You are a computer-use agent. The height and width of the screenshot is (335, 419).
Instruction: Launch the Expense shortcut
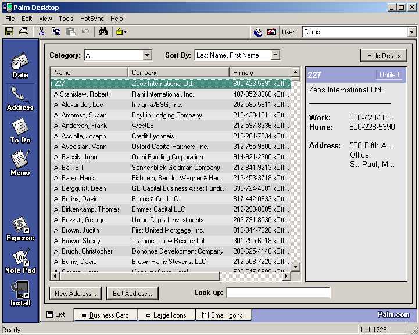pos(20,229)
